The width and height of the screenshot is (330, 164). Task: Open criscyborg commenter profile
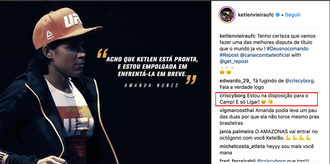click(232, 96)
